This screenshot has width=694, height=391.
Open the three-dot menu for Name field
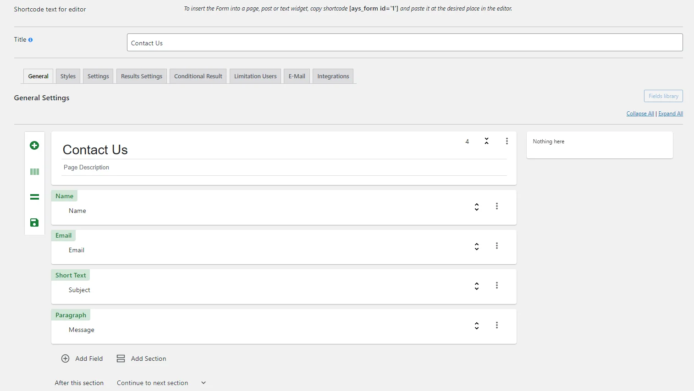point(496,206)
